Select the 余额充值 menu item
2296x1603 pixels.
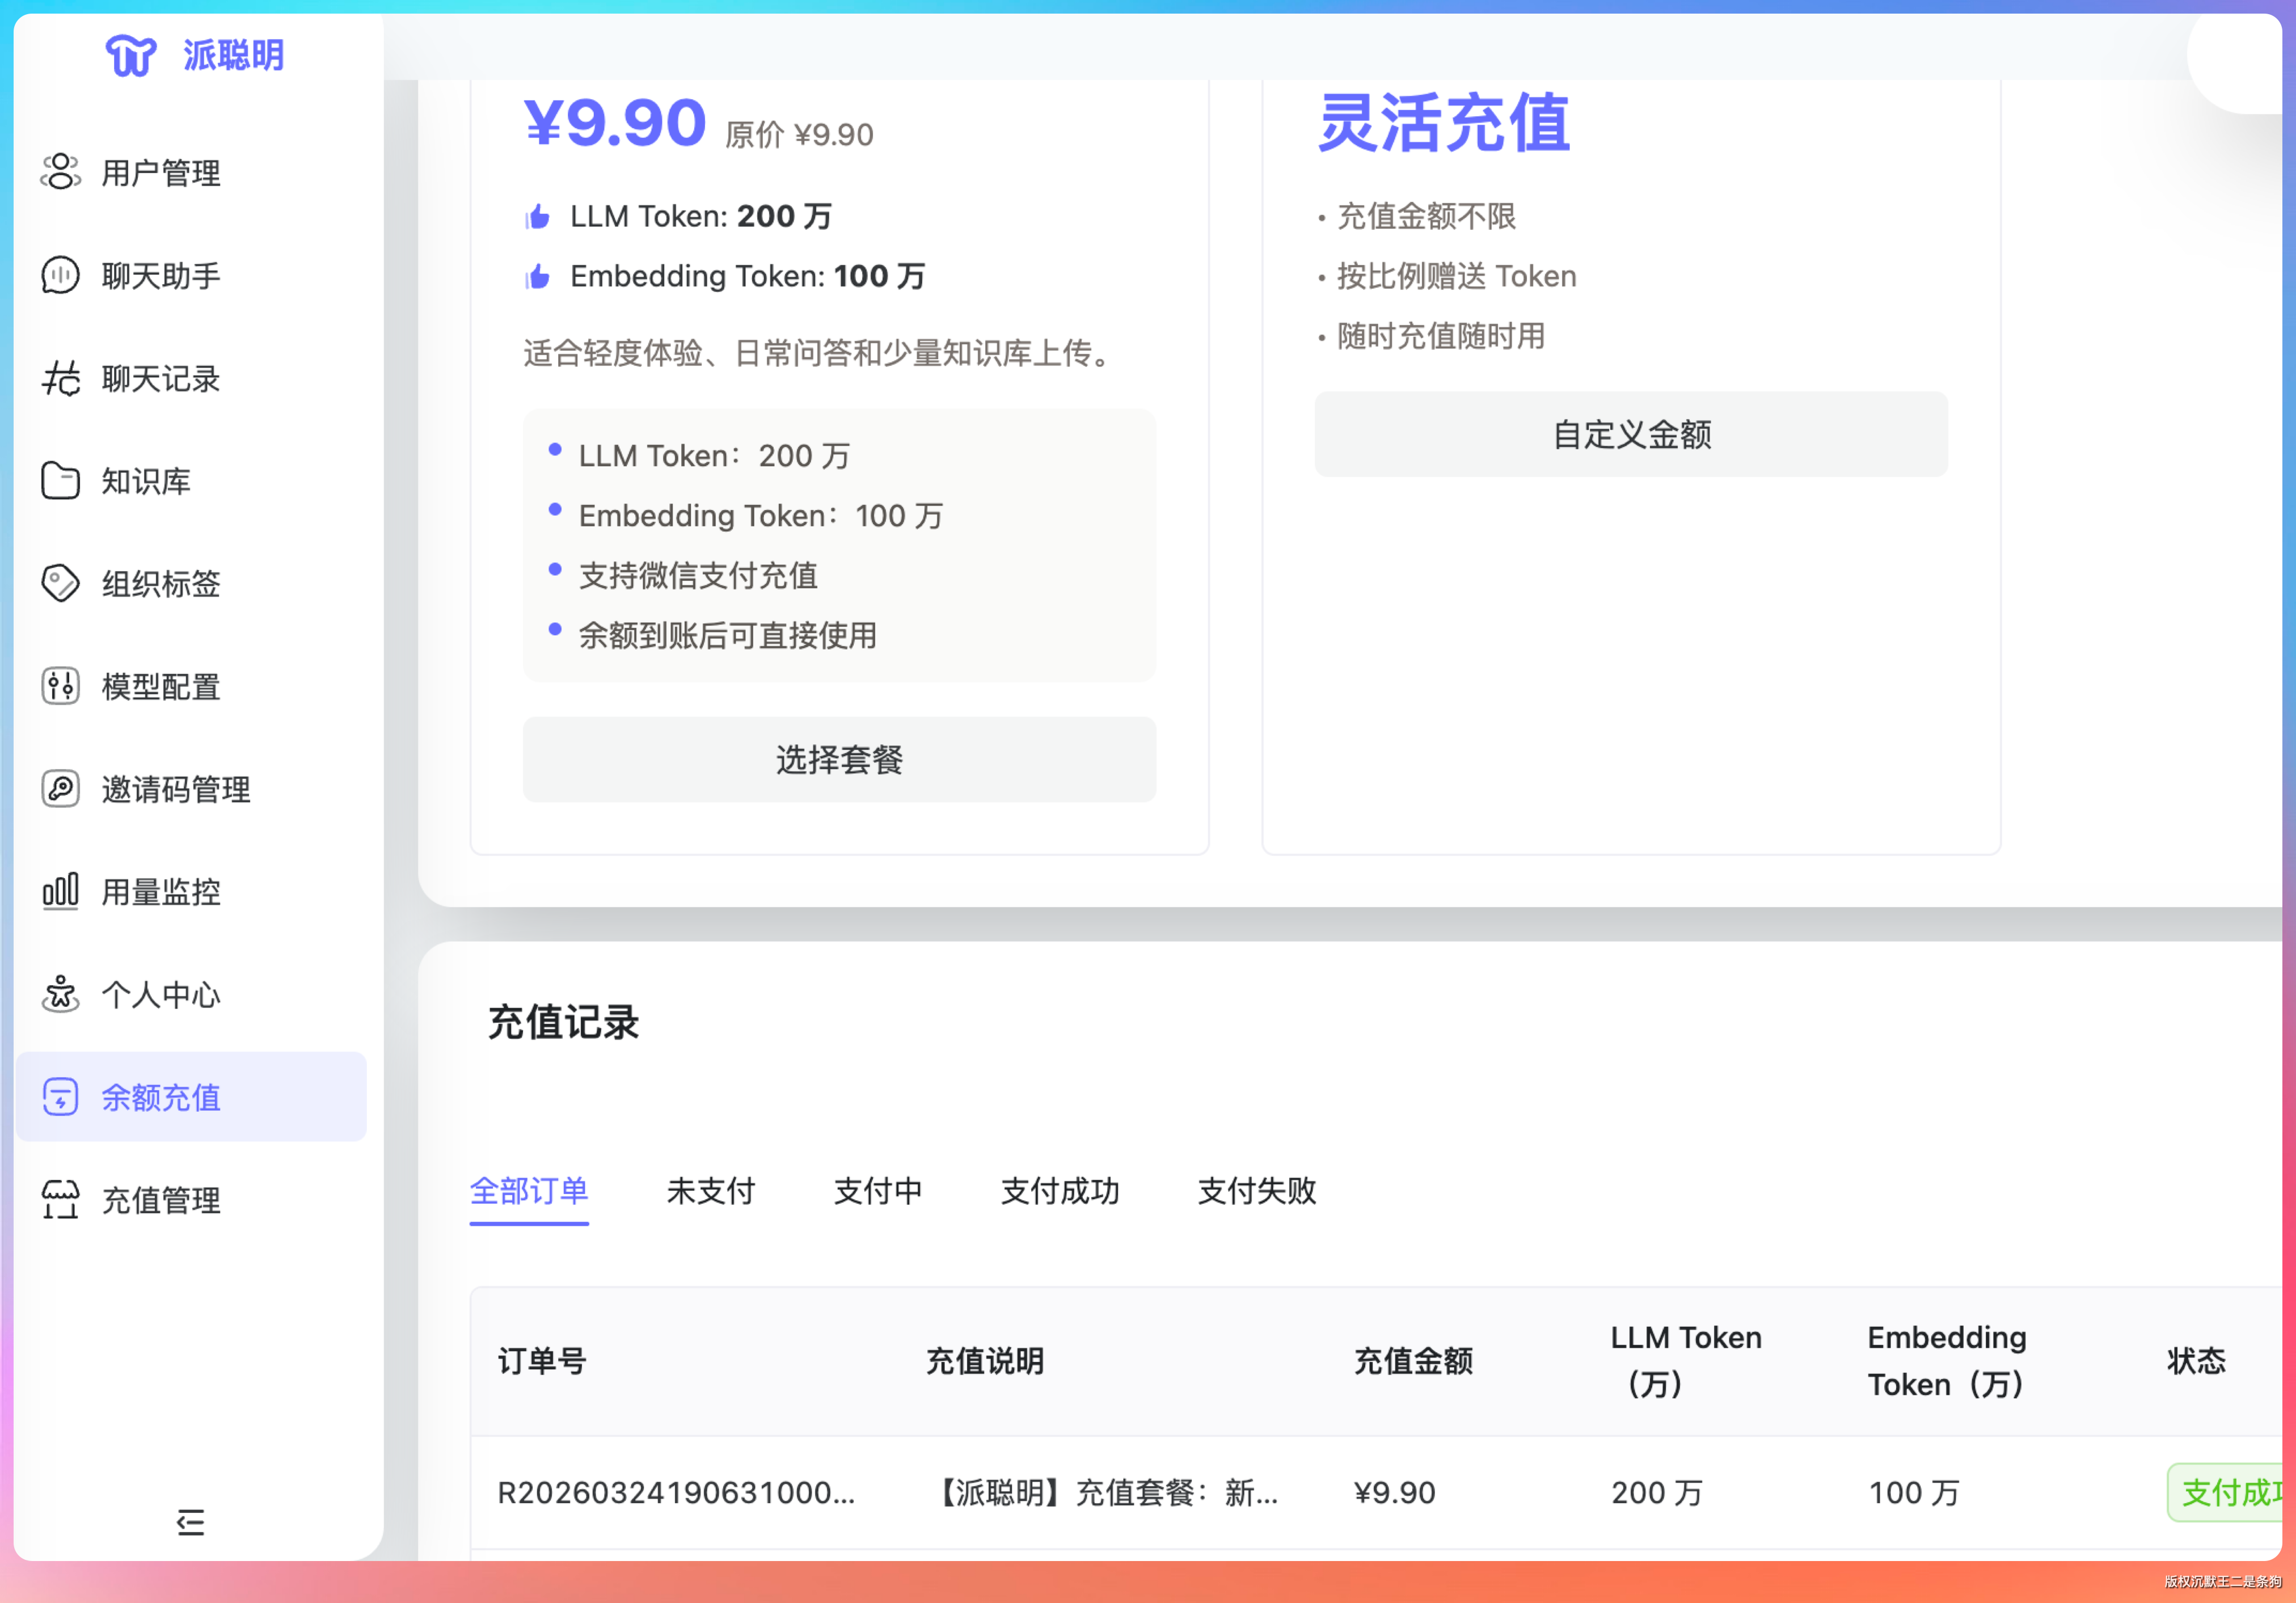(x=191, y=1097)
